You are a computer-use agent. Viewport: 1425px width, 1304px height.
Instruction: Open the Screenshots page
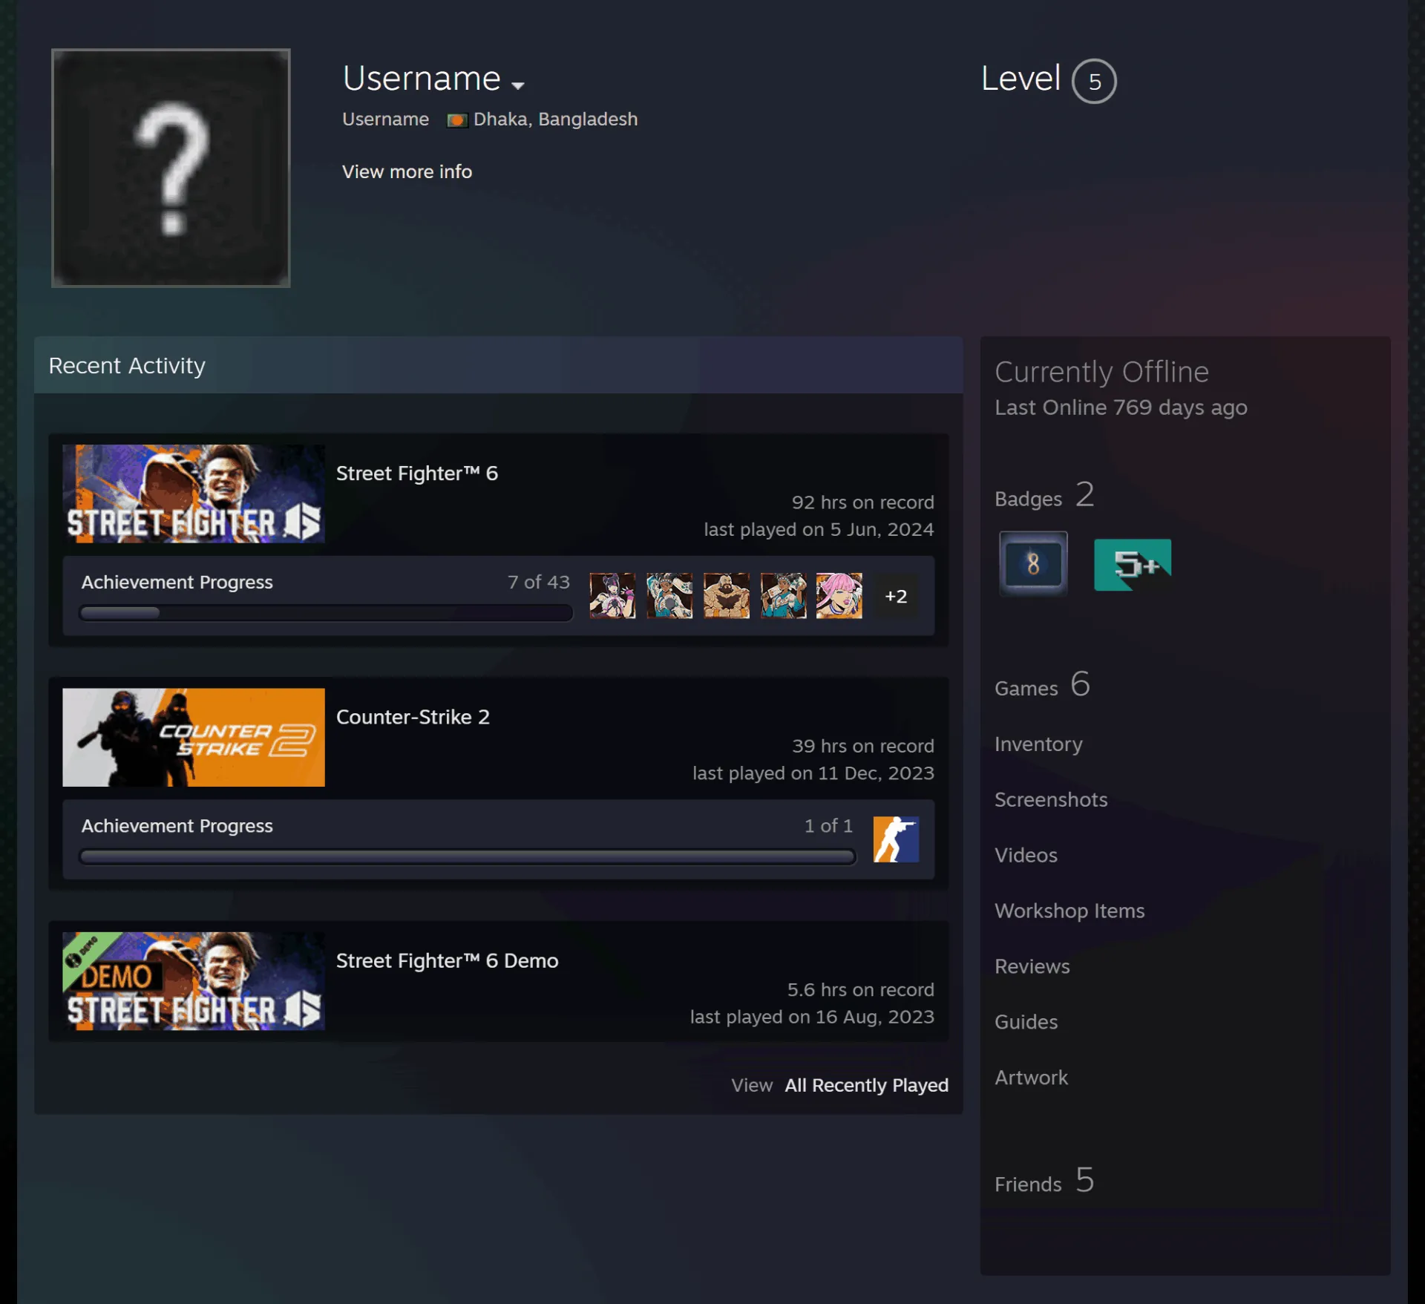pyautogui.click(x=1051, y=799)
